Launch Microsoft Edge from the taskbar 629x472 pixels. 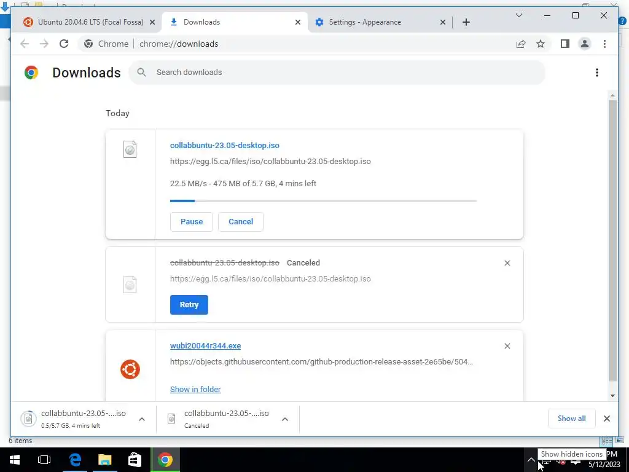(x=74, y=460)
